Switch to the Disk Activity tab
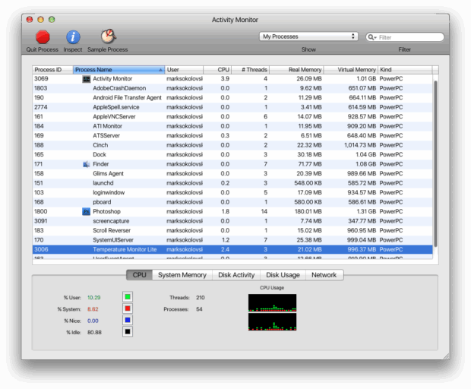Screen dimensions: 471x389 tap(236, 275)
